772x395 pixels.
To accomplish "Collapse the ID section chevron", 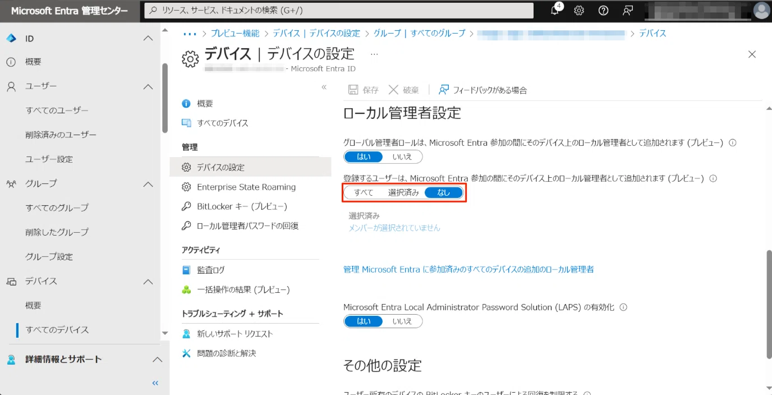I will [x=148, y=38].
